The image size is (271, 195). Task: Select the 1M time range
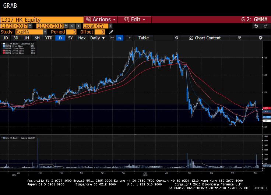(26, 38)
